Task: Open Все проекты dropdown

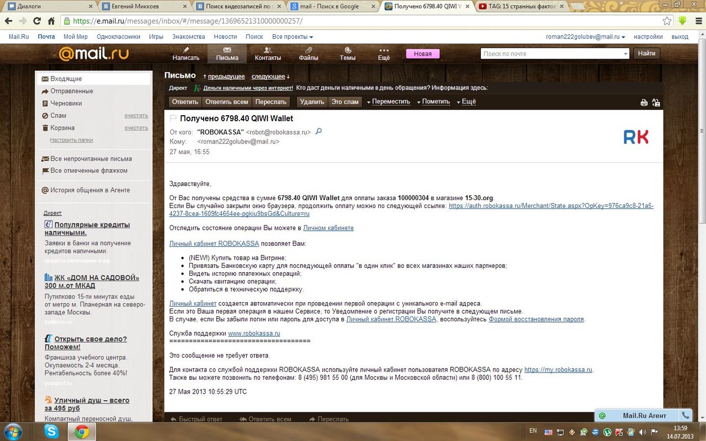Action: 292,37
